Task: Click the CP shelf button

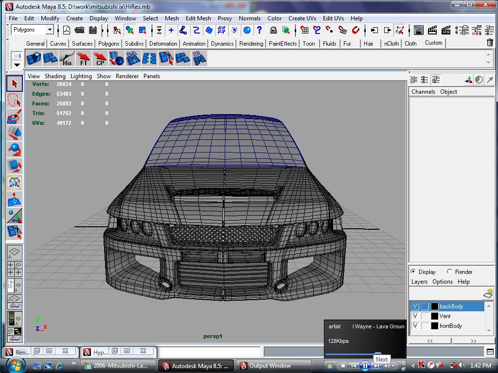Action: pyautogui.click(x=100, y=59)
